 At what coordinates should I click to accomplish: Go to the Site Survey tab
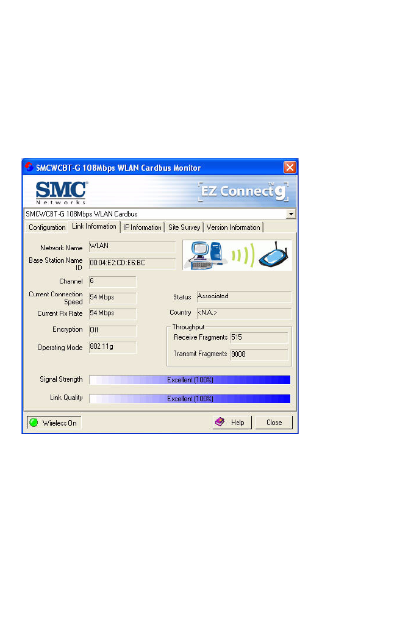point(184,227)
